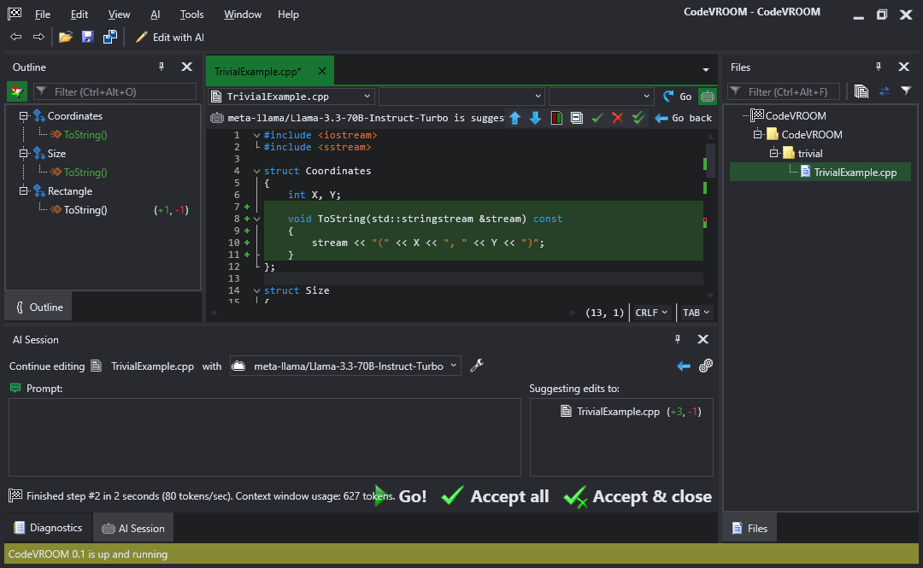The width and height of the screenshot is (923, 568).
Task: Close the Files panel
Action: click(x=903, y=67)
